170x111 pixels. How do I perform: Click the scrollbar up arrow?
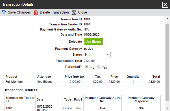[167, 19]
